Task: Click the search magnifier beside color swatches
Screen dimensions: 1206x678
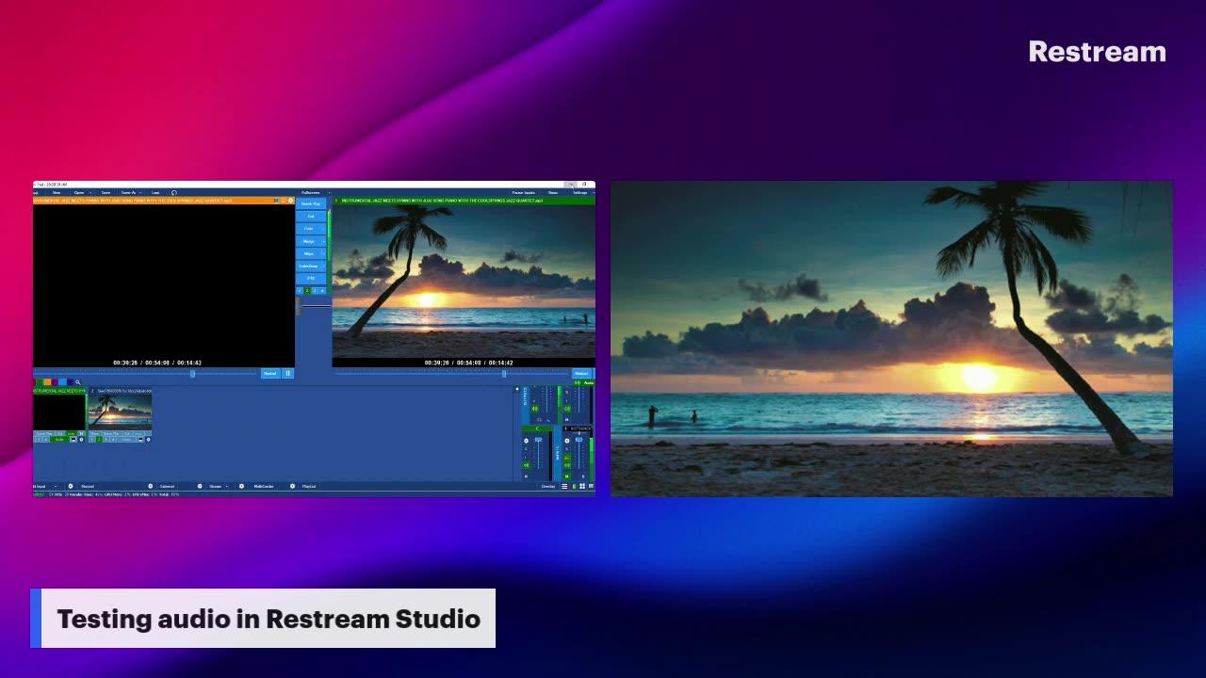Action: 78,382
